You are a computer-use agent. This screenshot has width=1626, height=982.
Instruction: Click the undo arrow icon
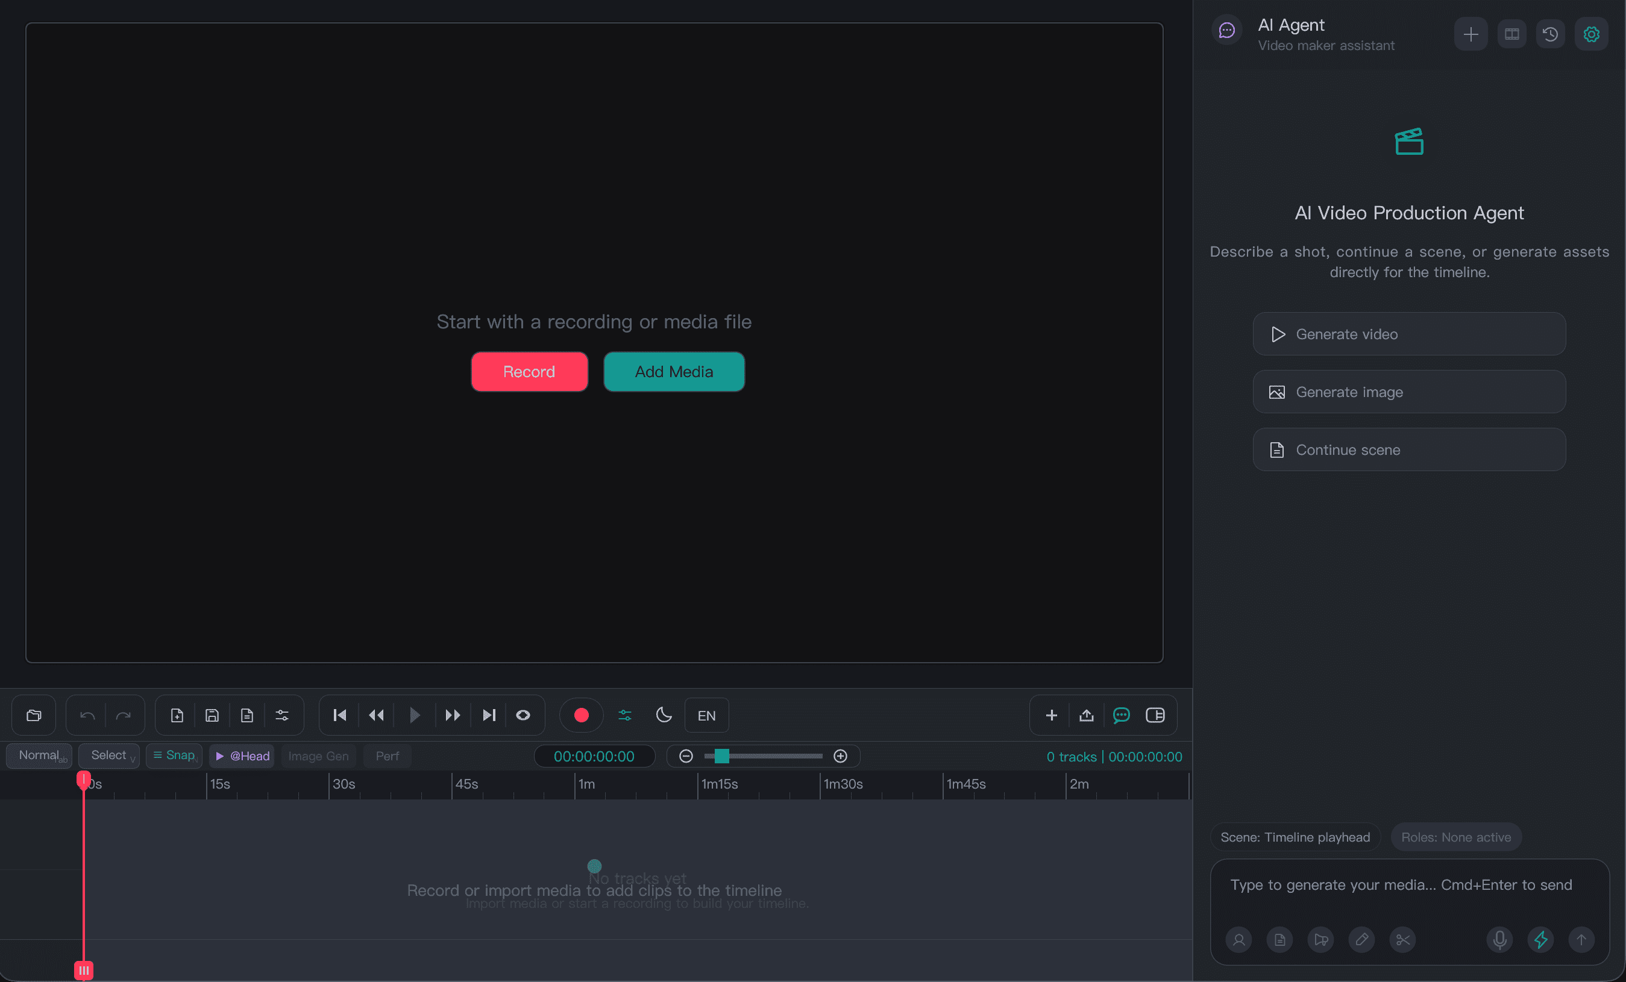click(88, 715)
